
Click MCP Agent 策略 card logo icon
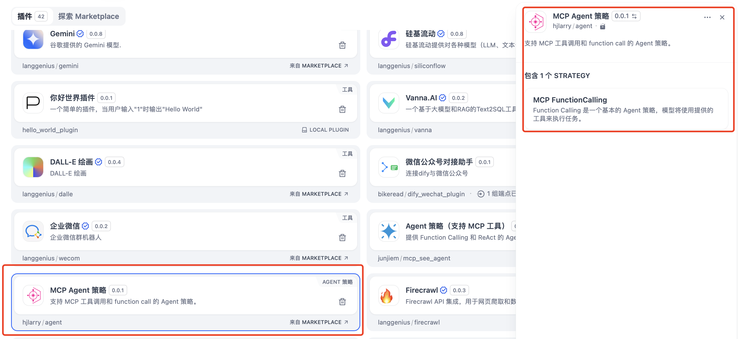click(33, 295)
